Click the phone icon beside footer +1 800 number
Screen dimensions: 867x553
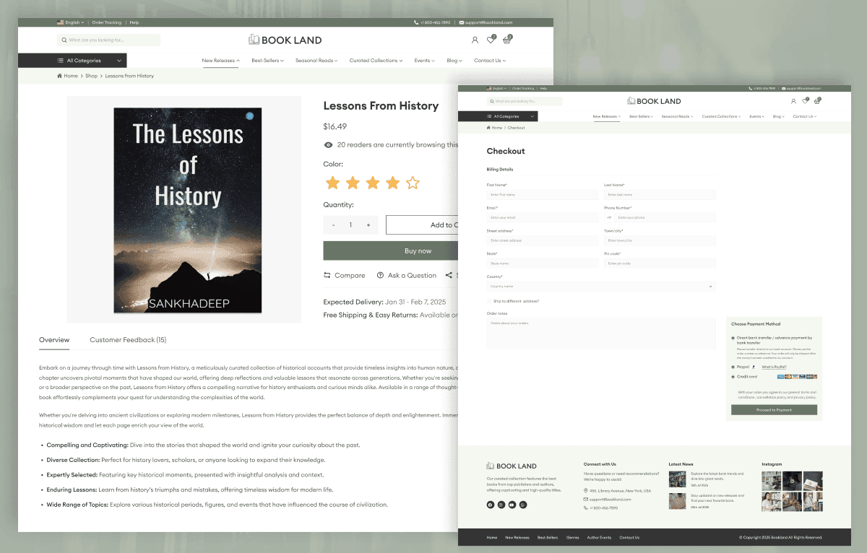coord(586,508)
